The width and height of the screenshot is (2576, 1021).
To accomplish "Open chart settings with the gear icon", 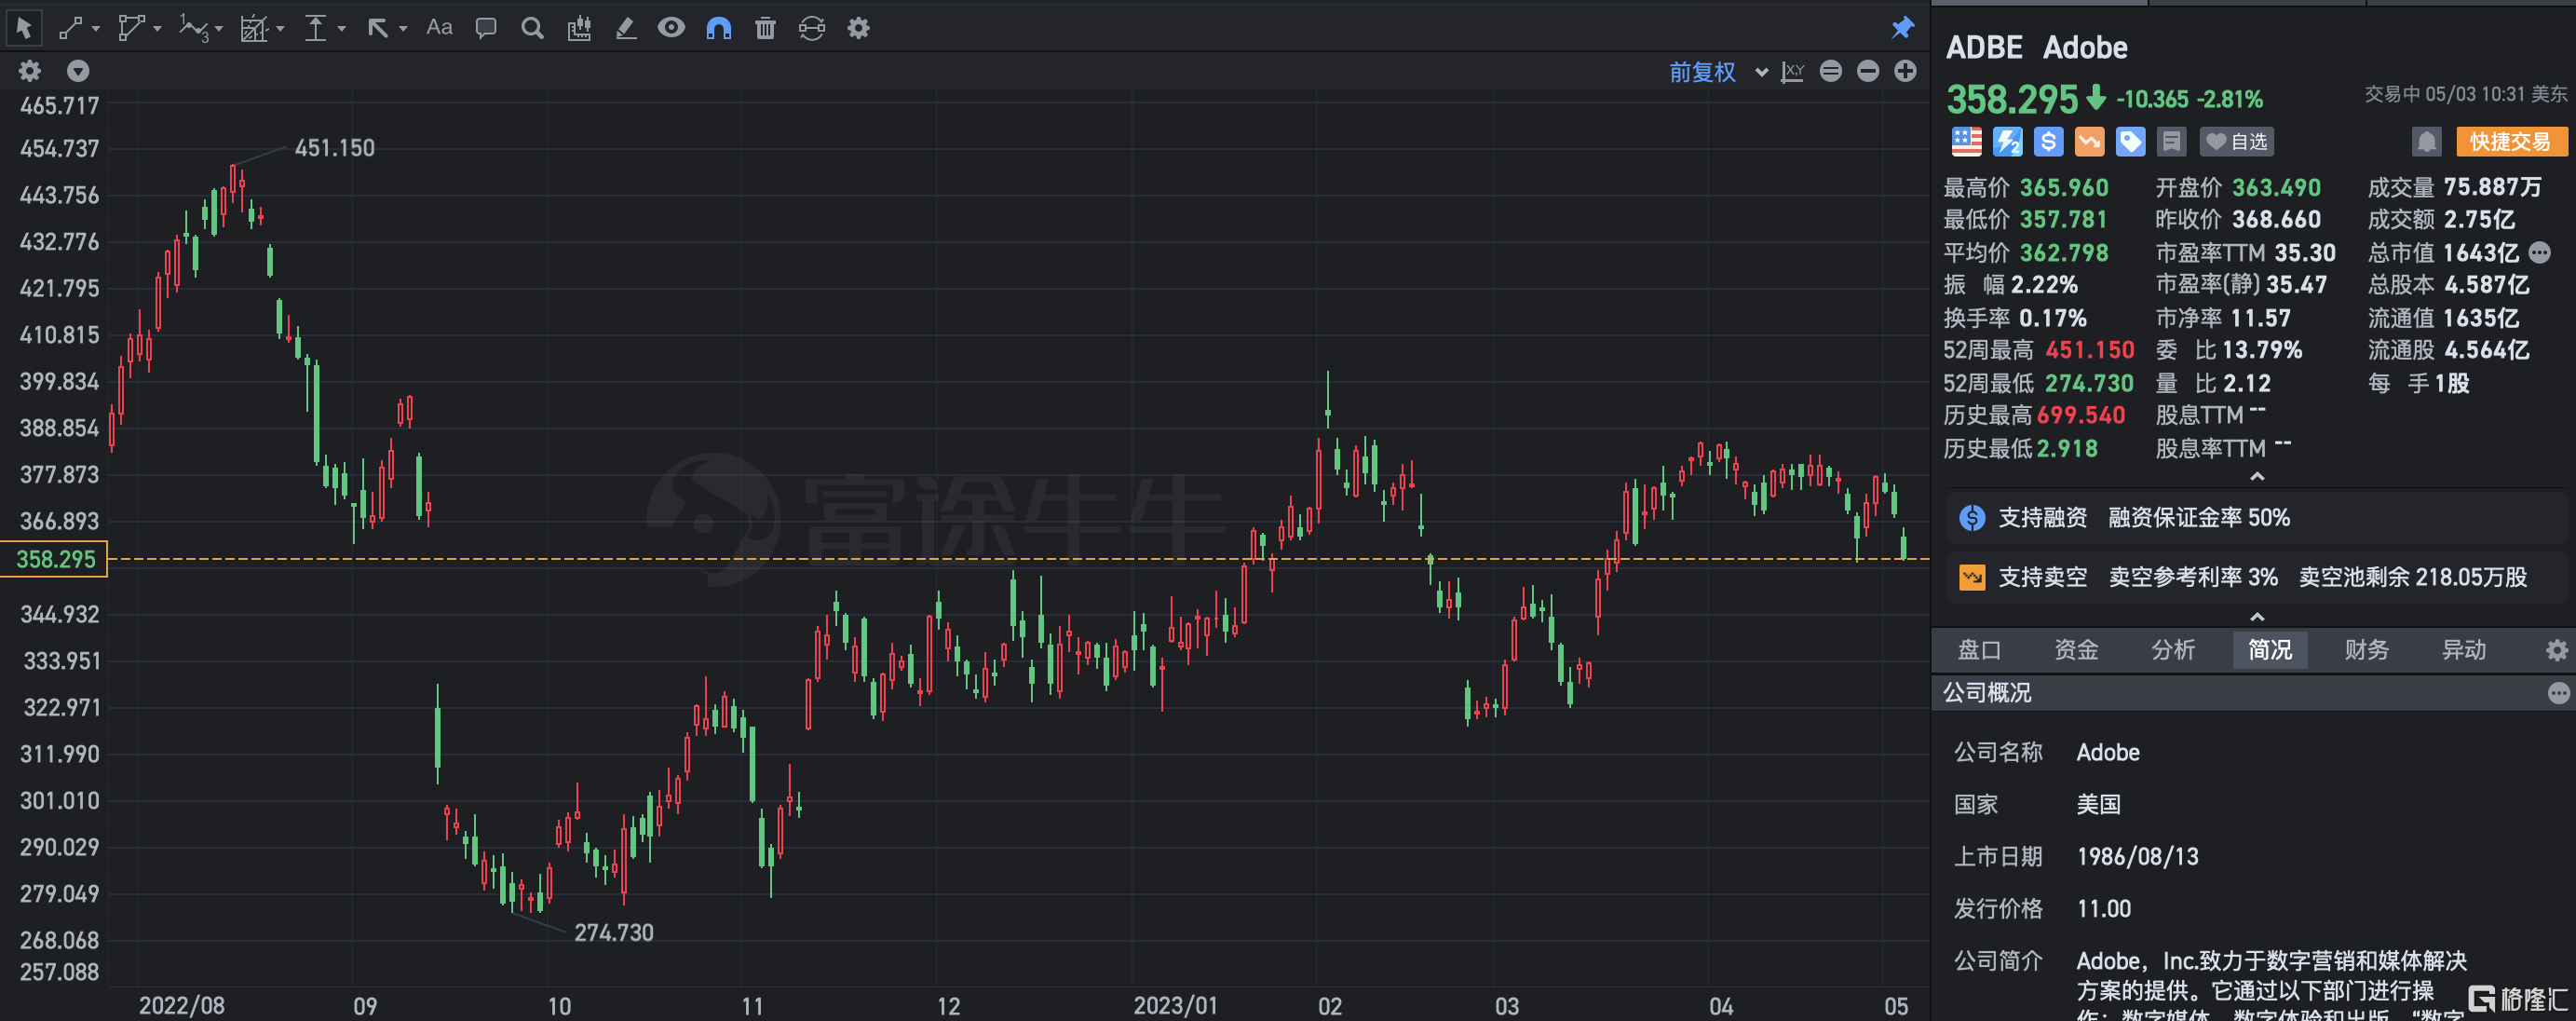I will [x=858, y=28].
